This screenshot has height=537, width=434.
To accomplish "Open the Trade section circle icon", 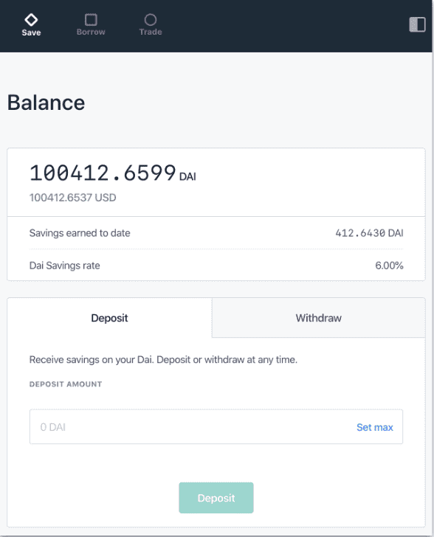I will [151, 19].
